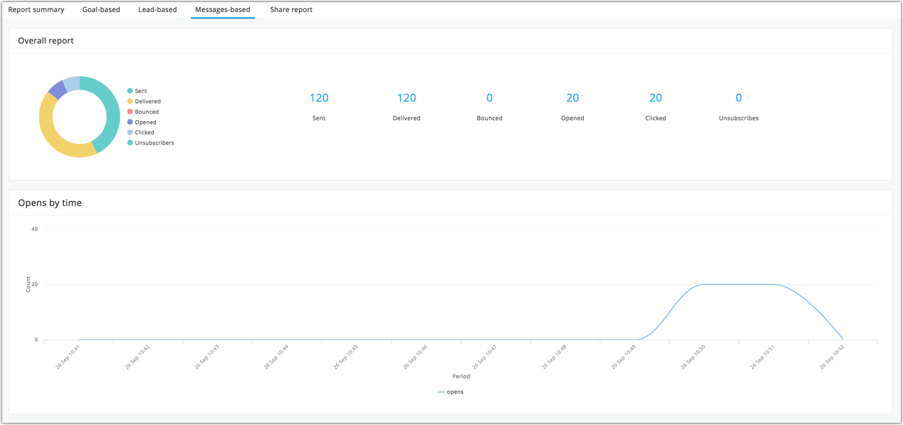Toggle the Clicked legend entry
Screen dimensions: 903x425
[140, 133]
